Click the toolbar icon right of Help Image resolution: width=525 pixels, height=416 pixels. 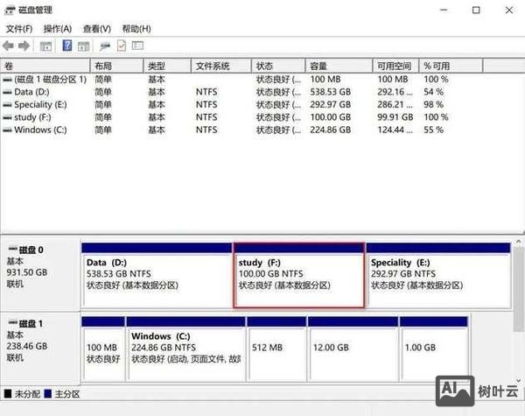[x=82, y=46]
